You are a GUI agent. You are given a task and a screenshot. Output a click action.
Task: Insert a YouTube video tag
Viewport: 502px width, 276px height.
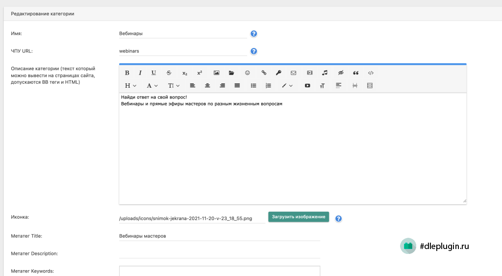click(307, 86)
